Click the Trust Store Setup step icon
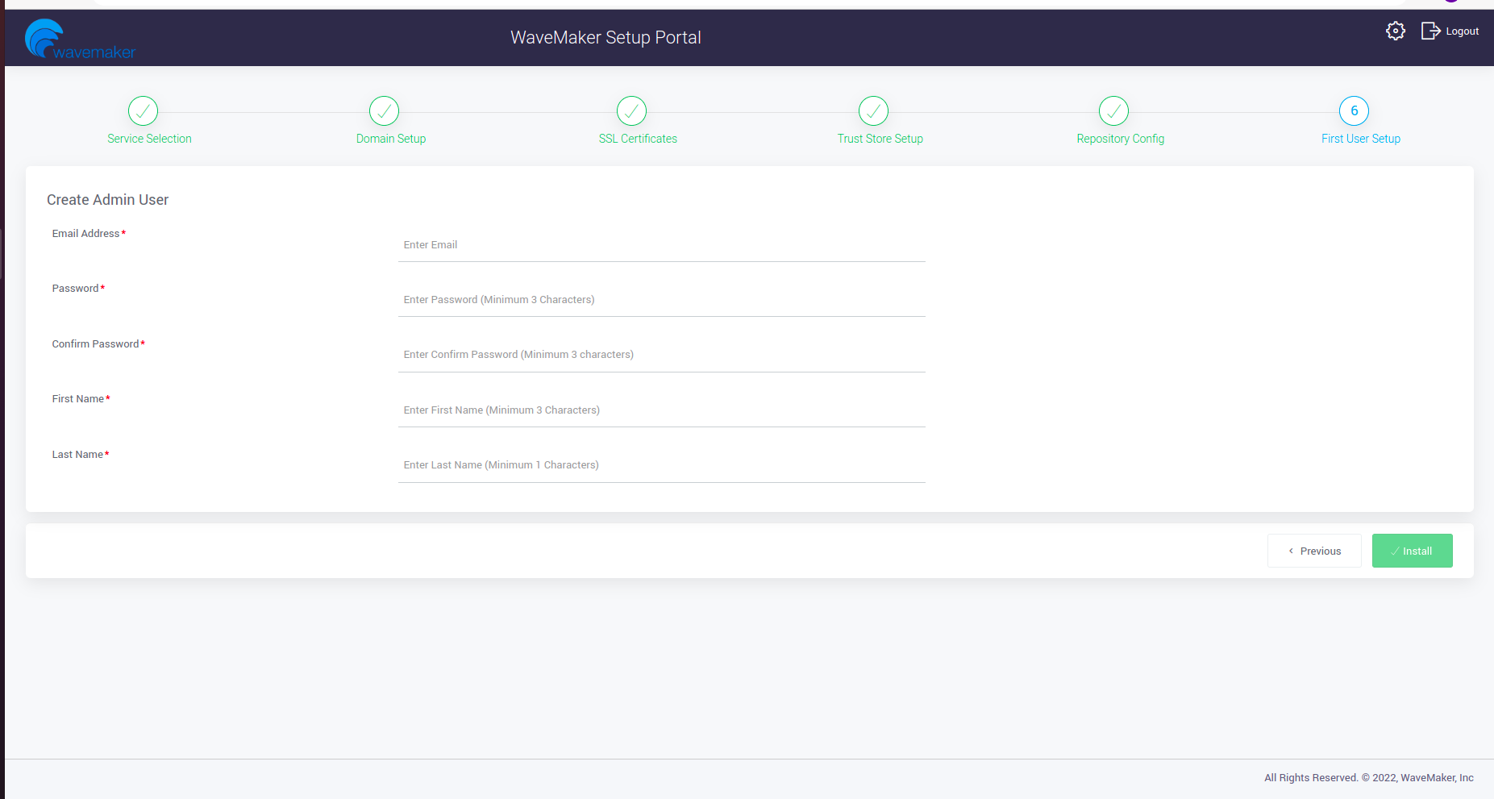This screenshot has width=1494, height=799. tap(872, 111)
